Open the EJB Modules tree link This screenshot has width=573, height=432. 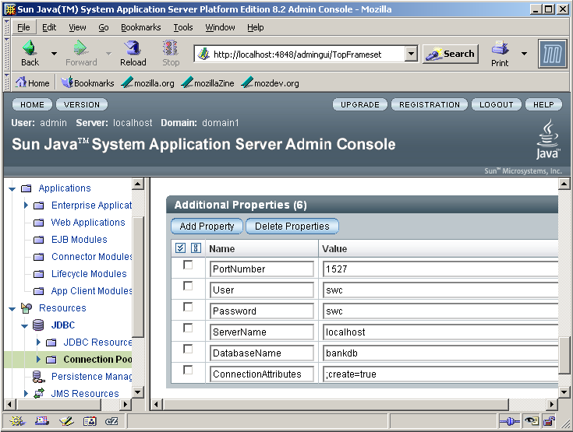[x=80, y=240]
